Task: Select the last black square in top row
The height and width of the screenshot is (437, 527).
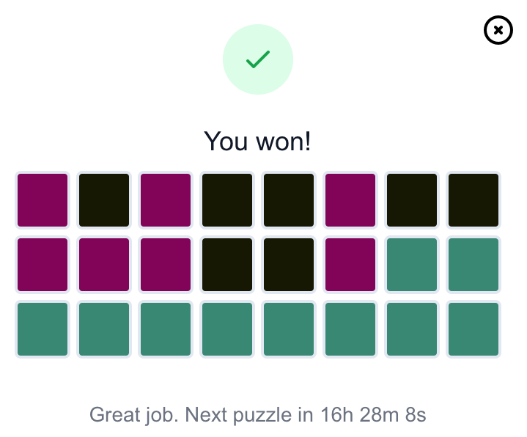Action: (x=473, y=200)
